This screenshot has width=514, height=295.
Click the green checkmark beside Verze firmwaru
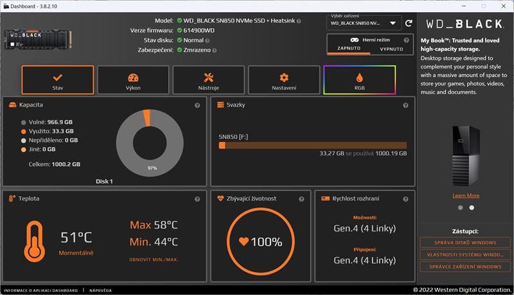click(179, 30)
